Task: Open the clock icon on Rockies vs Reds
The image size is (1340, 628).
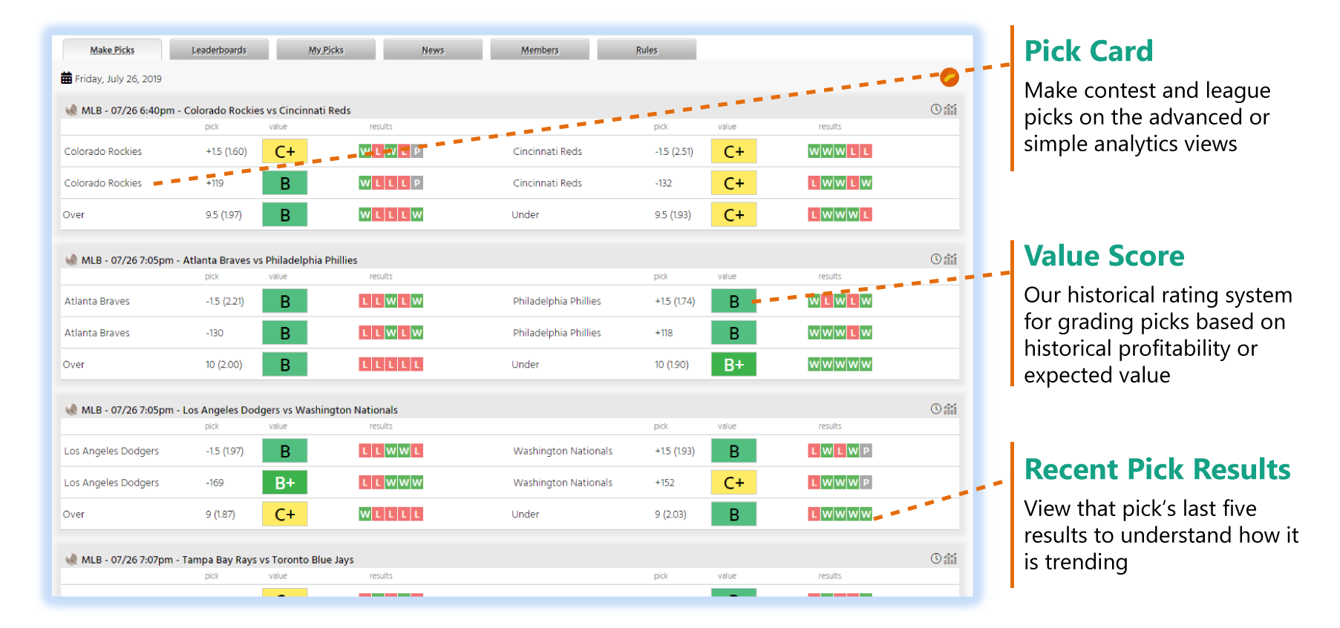Action: click(x=936, y=110)
